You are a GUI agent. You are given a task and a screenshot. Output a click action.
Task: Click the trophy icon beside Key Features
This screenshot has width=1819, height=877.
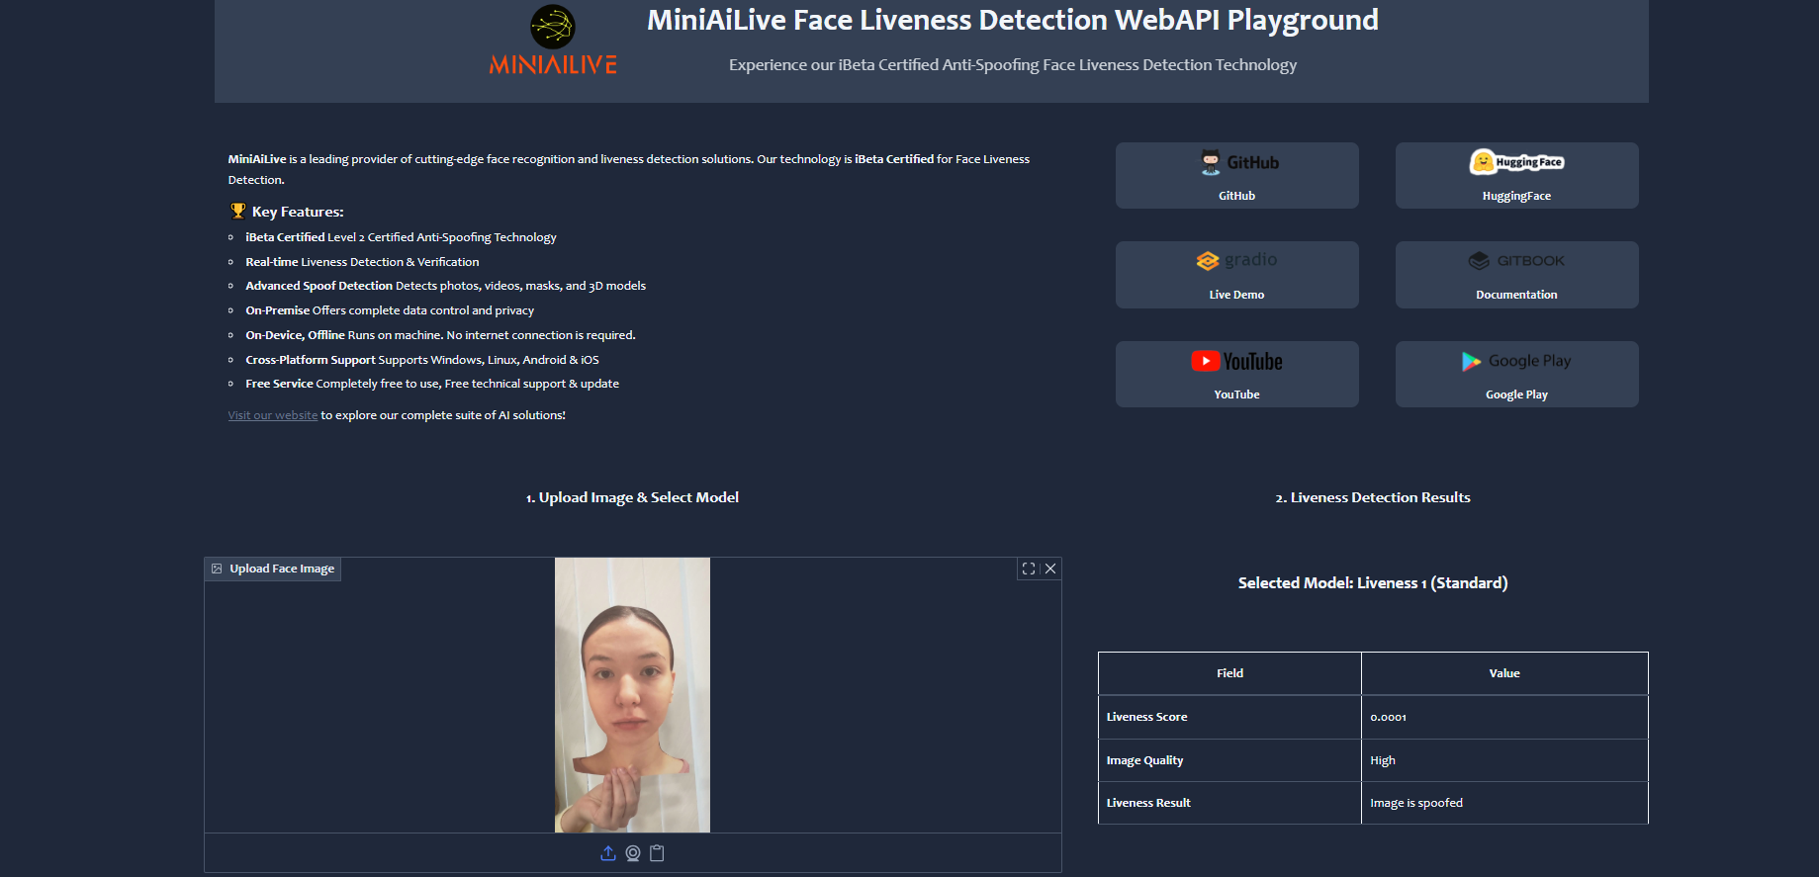coord(237,211)
